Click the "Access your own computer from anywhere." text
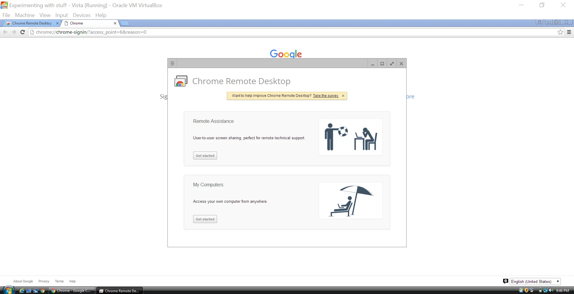The image size is (574, 294). (230, 202)
